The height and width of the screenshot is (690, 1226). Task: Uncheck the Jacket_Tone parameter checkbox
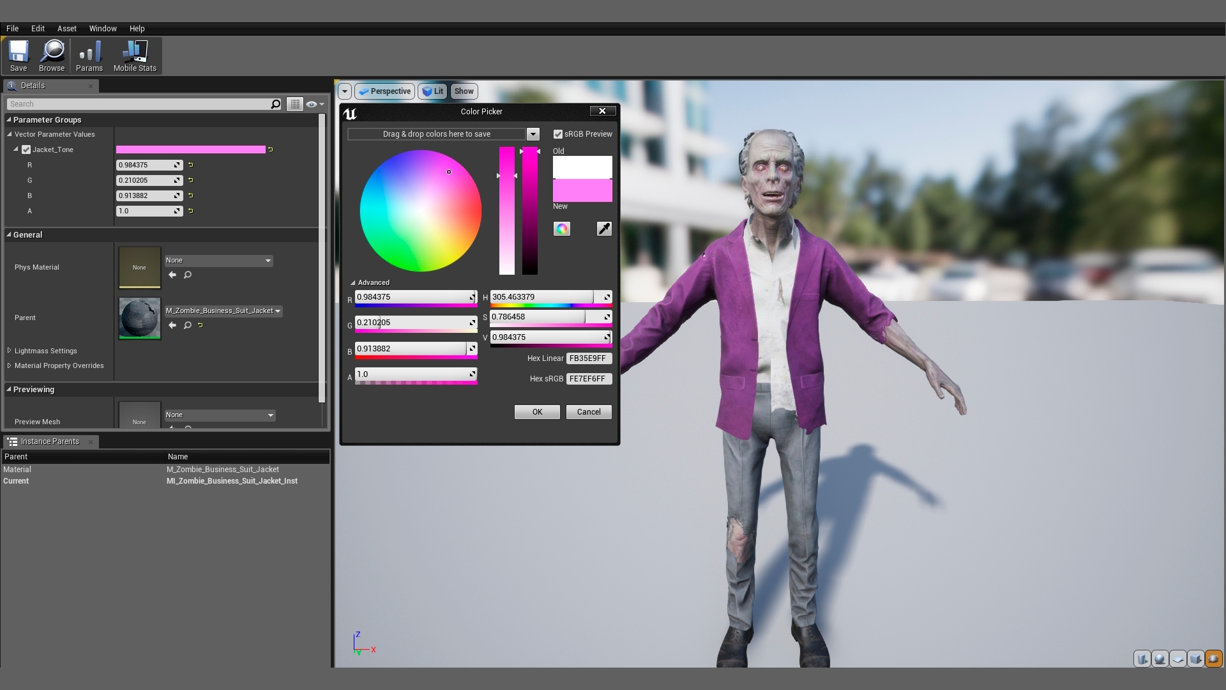click(x=26, y=149)
